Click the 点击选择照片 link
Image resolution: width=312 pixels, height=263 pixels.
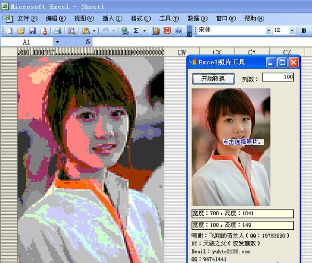tap(243, 142)
